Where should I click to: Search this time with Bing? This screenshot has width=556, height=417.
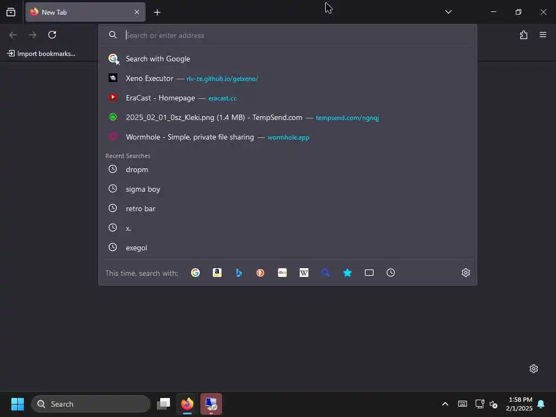click(x=239, y=273)
